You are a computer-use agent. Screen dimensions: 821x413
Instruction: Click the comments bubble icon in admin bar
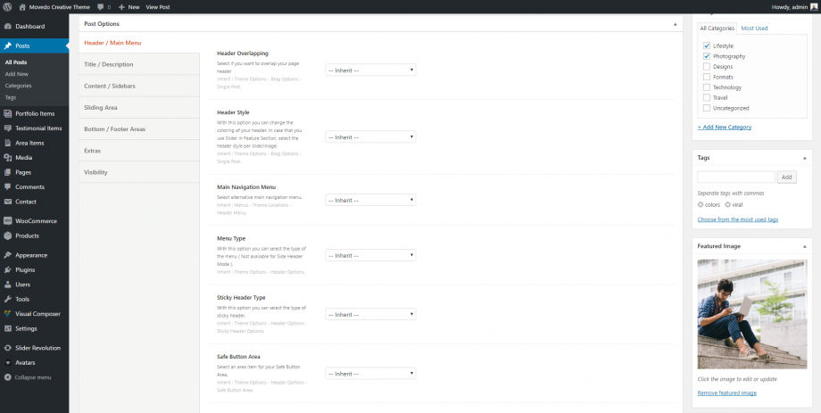pos(100,6)
